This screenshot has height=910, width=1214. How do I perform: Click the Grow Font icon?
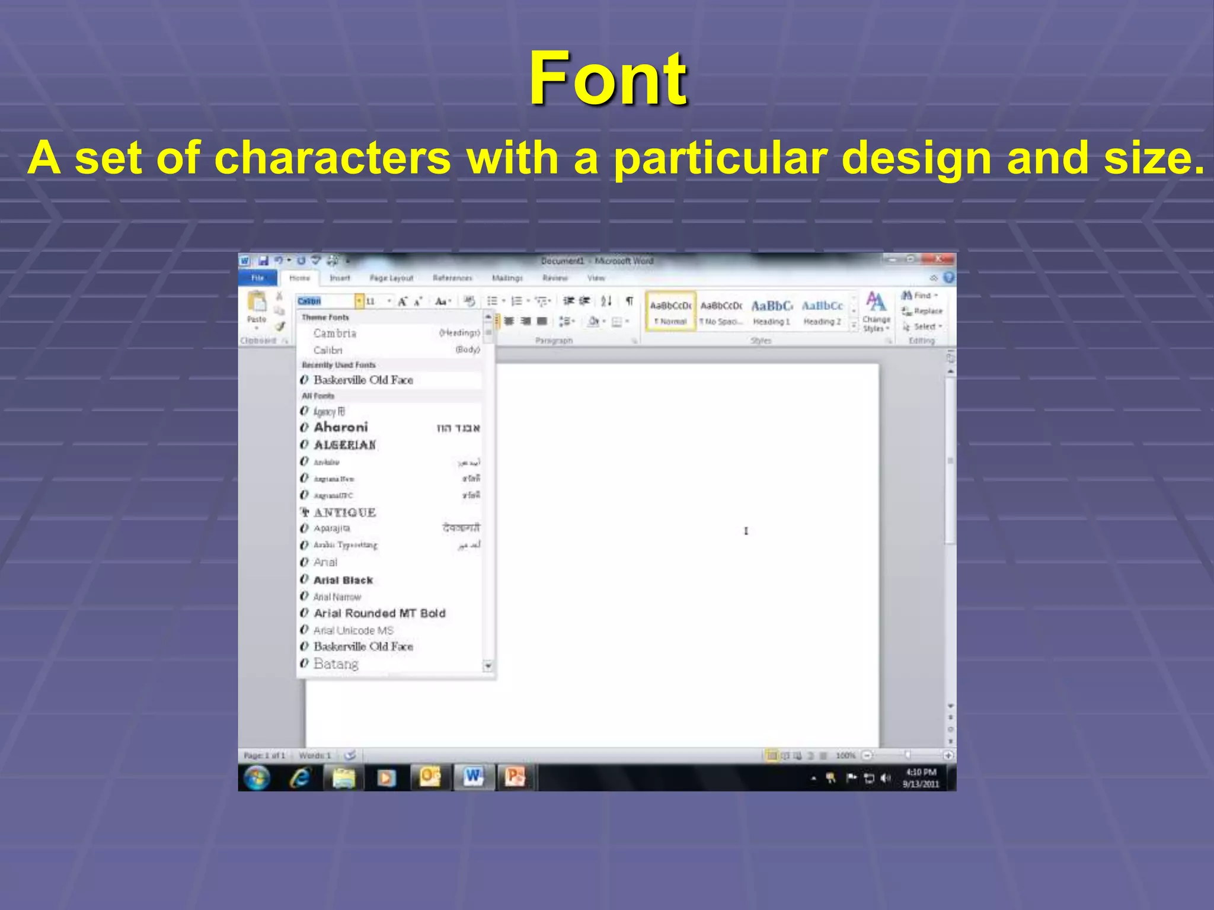pos(402,302)
